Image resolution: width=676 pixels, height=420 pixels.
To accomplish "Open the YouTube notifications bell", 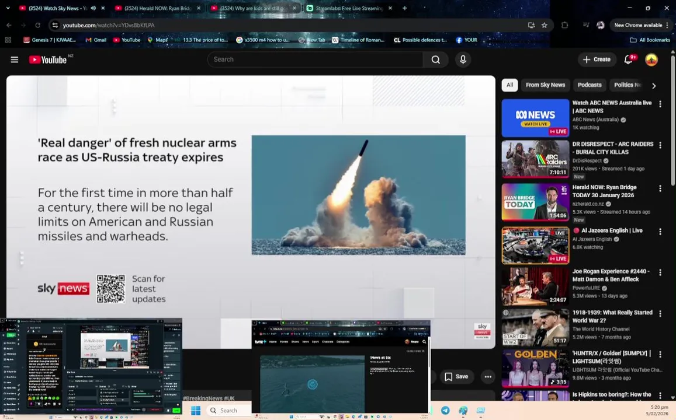I will pos(628,60).
